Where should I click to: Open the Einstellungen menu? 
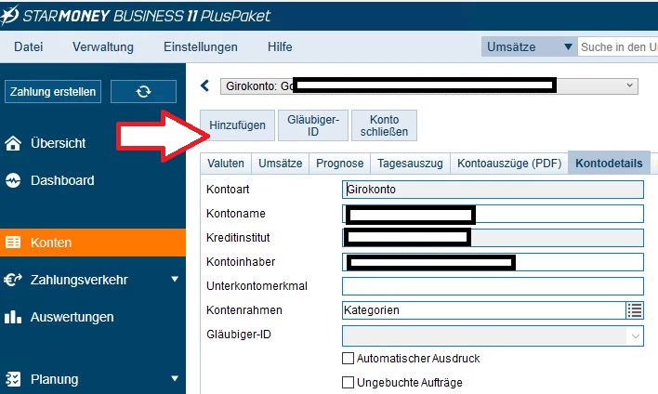coord(201,46)
